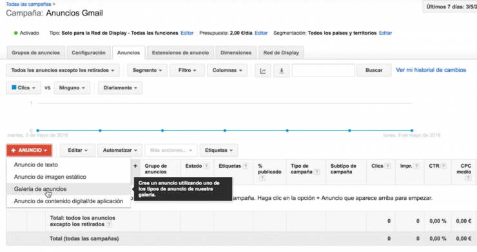The image size is (477, 252).
Task: Open the Automatizar dropdown
Action: tap(120, 150)
